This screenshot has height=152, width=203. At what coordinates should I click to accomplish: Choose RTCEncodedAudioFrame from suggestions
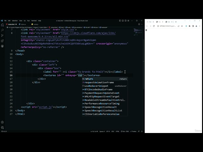[105, 89]
